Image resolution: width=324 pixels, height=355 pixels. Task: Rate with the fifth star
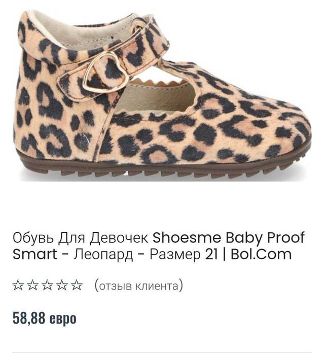(77, 286)
